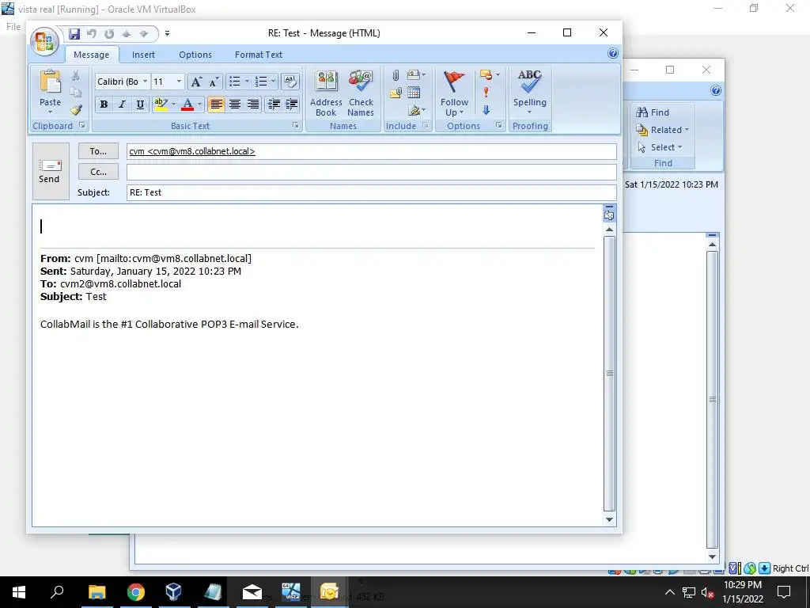810x608 pixels.
Task: Run Spelling check
Action: click(530, 92)
